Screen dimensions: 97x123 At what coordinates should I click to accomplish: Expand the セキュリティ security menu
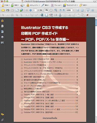pyautogui.click(x=33, y=5)
